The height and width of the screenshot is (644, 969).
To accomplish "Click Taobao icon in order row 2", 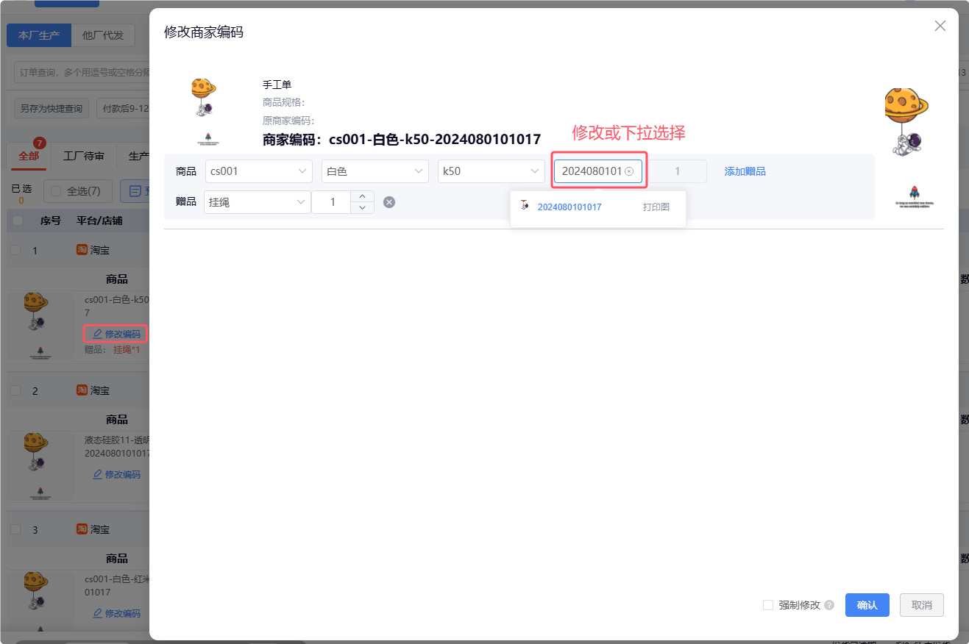I will pyautogui.click(x=82, y=390).
